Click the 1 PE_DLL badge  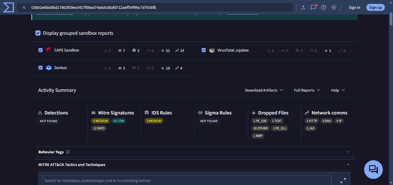click(x=280, y=128)
